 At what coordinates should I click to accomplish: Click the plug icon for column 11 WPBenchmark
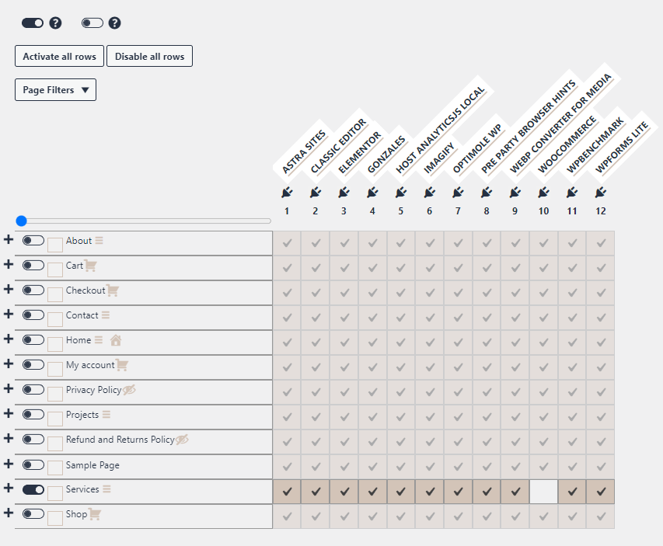pos(572,193)
